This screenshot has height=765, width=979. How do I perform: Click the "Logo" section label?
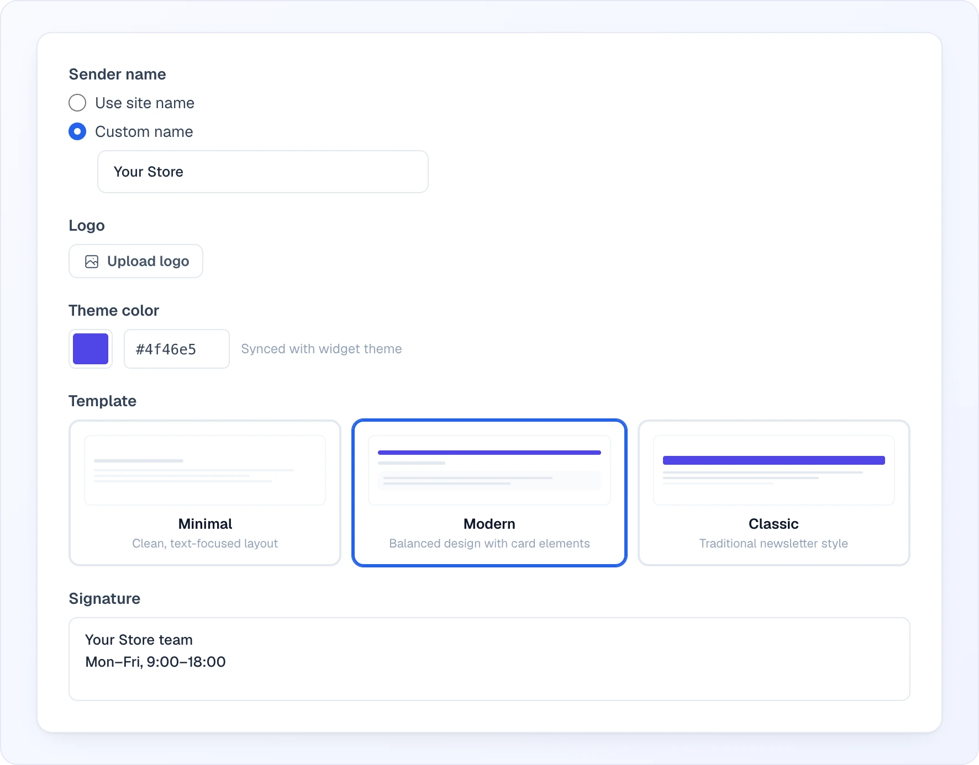(87, 226)
